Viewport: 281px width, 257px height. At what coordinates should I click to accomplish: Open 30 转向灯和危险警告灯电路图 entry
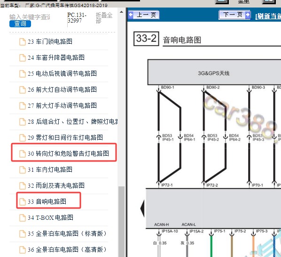pos(68,153)
